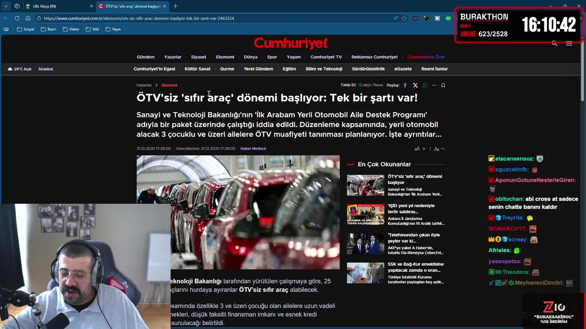
Task: Open the Basın bookmarks folder
Action: pos(49,29)
